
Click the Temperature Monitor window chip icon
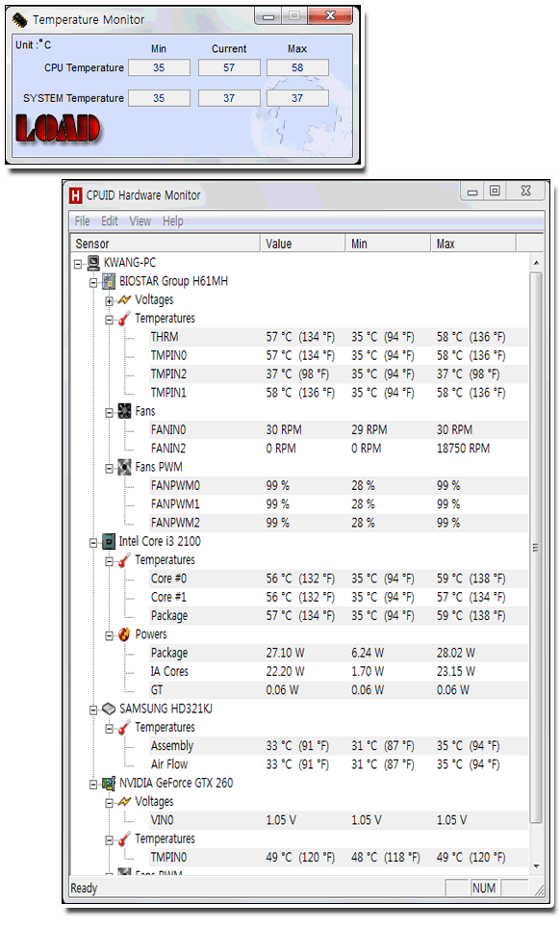19,20
